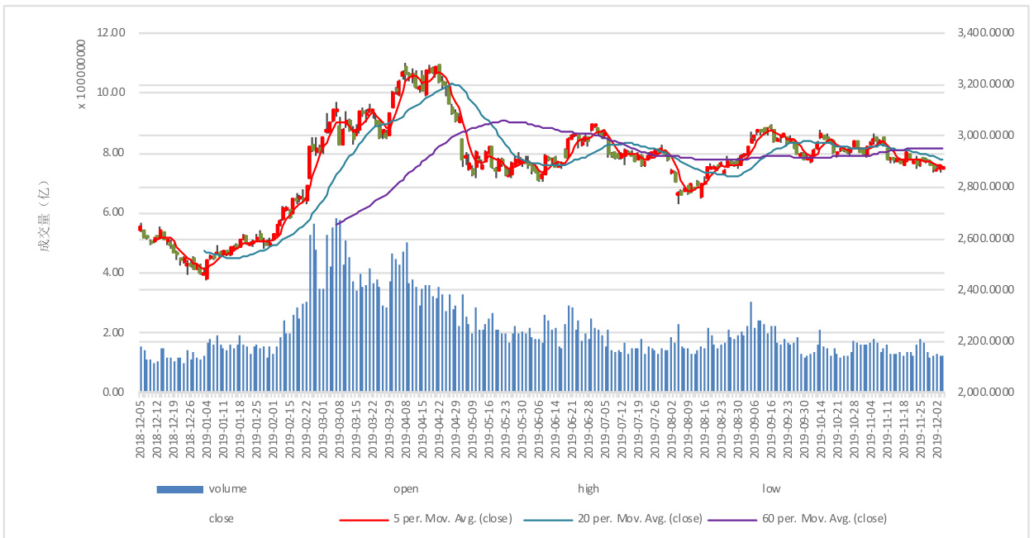Click the "20 per. Mov. Avg. (close)" legend text
Viewport: 1034px width, 538px height.
point(639,519)
